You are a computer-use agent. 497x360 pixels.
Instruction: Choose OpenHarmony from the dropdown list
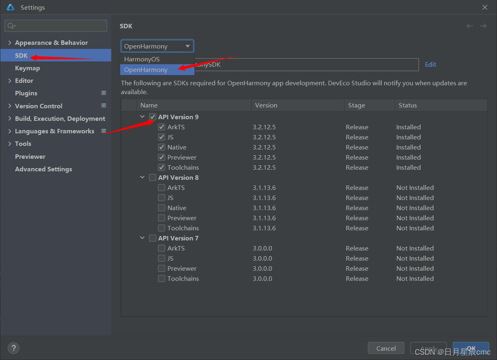pyautogui.click(x=157, y=69)
